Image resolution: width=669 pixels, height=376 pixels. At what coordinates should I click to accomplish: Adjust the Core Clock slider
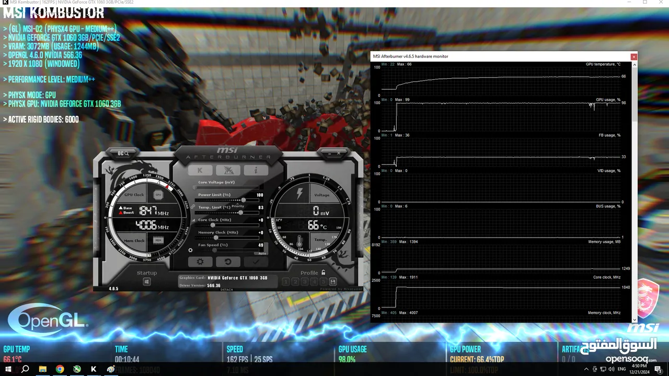coord(226,225)
